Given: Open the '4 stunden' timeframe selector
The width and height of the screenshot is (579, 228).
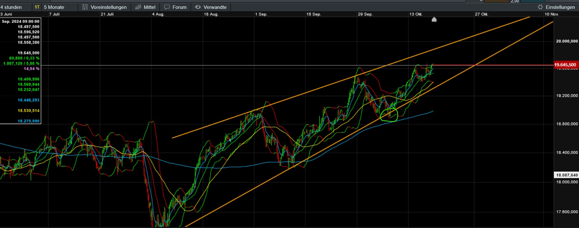Looking at the screenshot, I should (16, 7).
